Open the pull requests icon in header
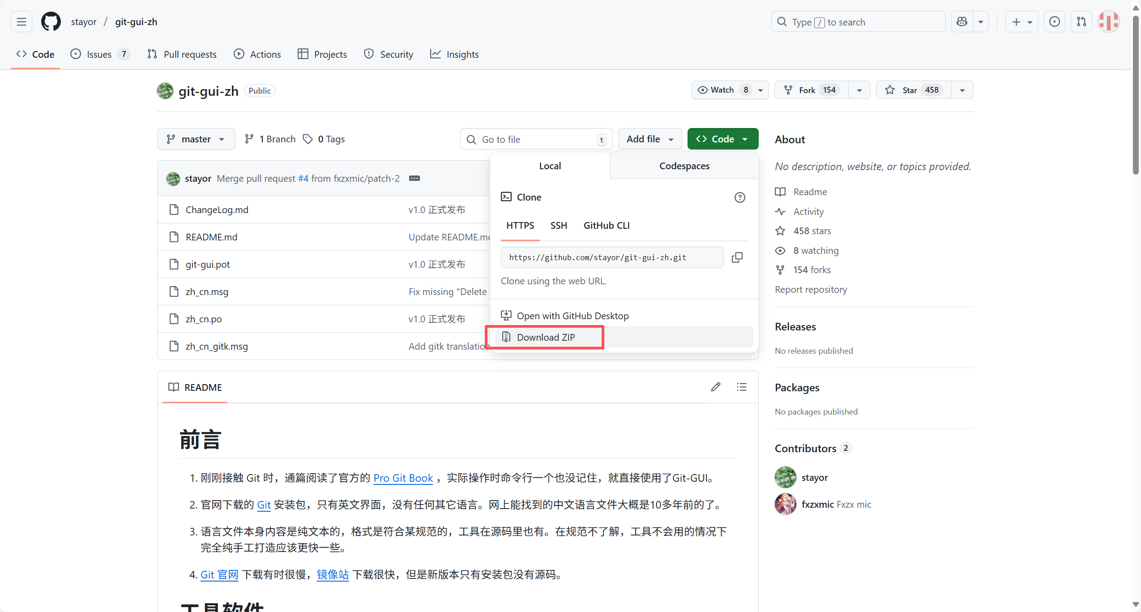 pyautogui.click(x=1081, y=21)
